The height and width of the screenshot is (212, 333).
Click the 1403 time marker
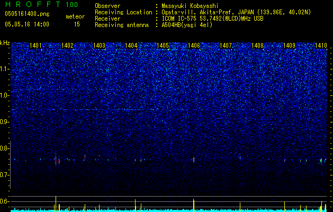pos(99,46)
